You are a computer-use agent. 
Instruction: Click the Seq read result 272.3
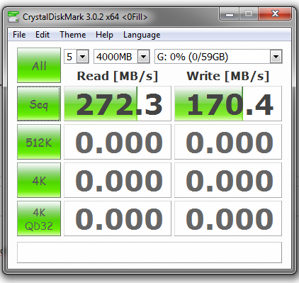coord(118,104)
